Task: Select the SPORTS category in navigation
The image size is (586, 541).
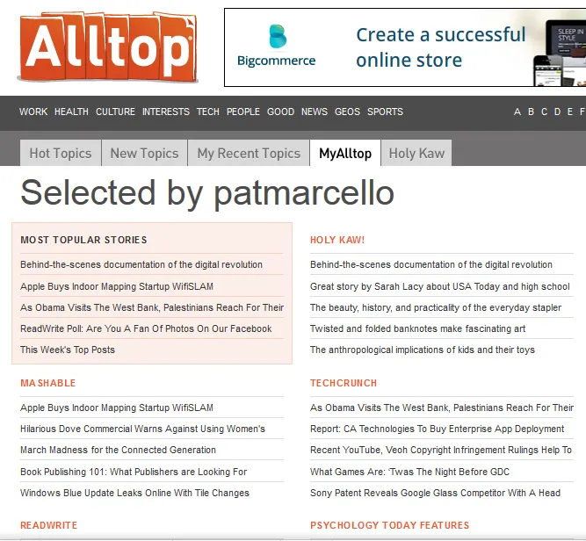Action: 385,112
